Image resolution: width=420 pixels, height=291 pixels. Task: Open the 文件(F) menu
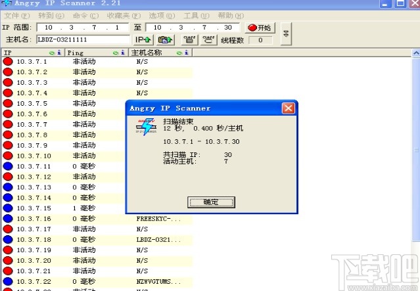click(17, 16)
